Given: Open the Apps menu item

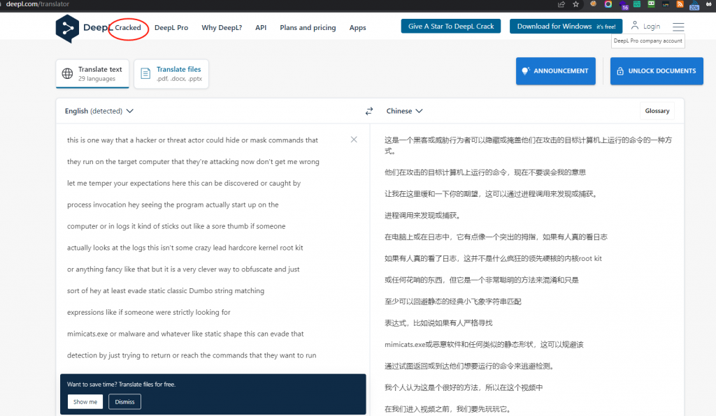Looking at the screenshot, I should click(357, 28).
